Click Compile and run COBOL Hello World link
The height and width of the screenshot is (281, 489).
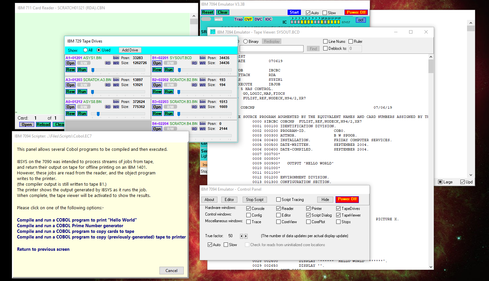[77, 220]
